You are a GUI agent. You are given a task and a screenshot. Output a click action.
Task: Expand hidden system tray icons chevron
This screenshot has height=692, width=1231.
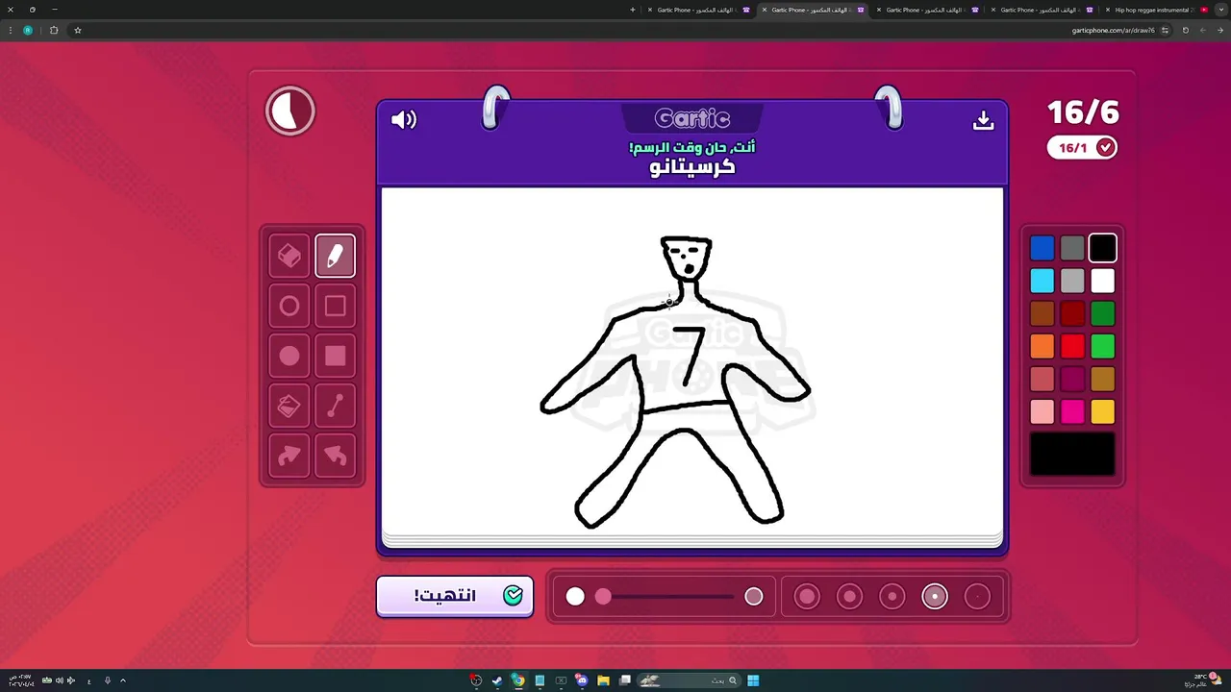(123, 680)
